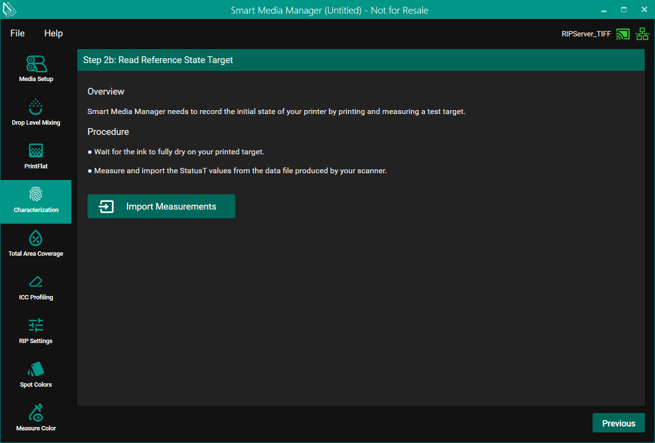Click the Smart Media Manager app logo
Screen dimensions: 655x443
(x=10, y=10)
